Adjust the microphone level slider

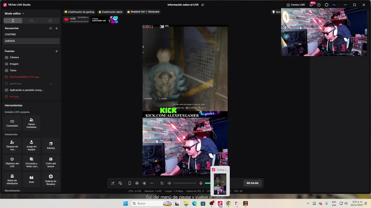point(208,183)
